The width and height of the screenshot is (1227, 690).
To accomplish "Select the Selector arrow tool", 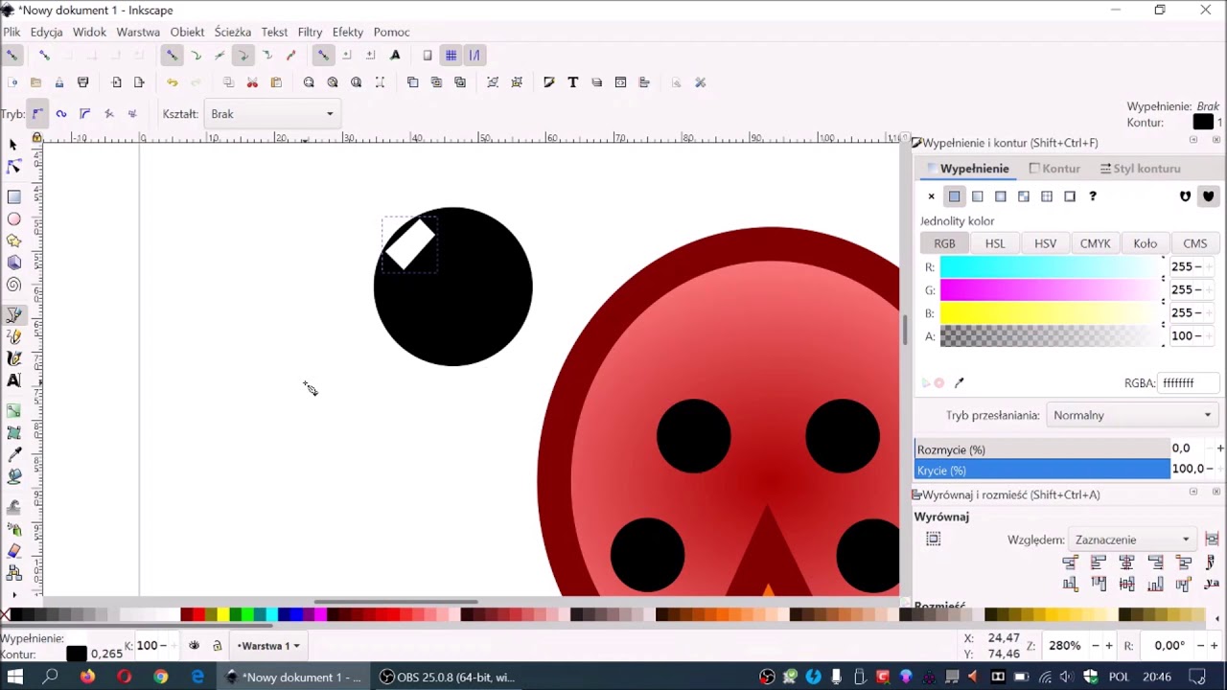I will click(13, 144).
